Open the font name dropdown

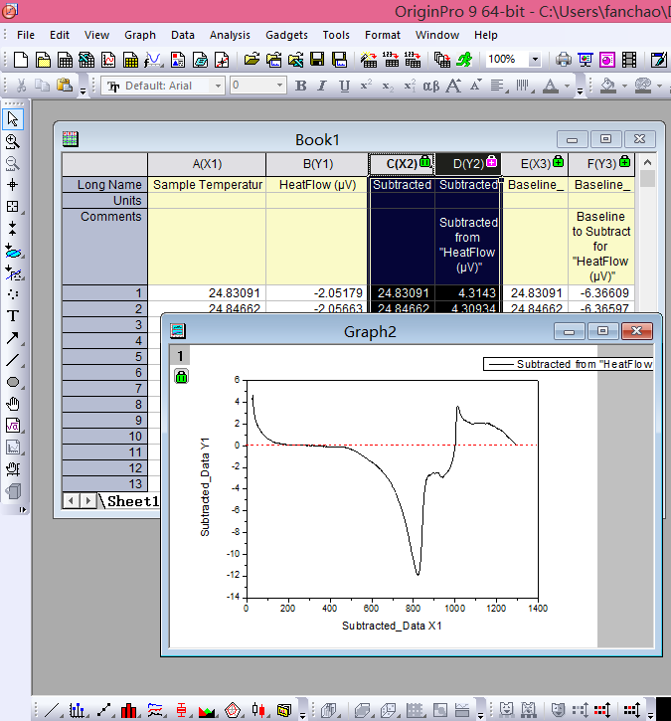tap(218, 86)
